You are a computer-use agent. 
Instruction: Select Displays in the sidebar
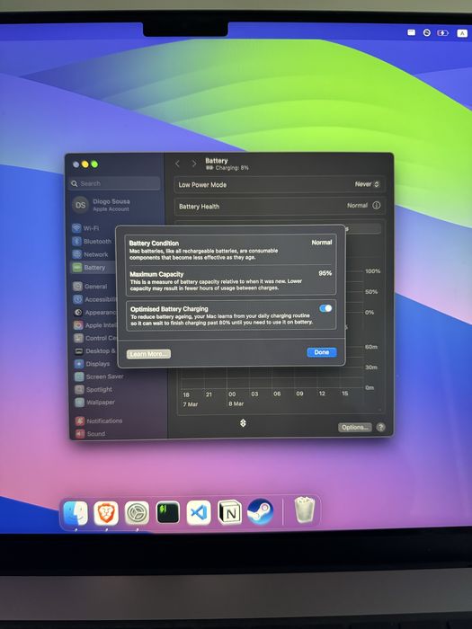tap(97, 364)
